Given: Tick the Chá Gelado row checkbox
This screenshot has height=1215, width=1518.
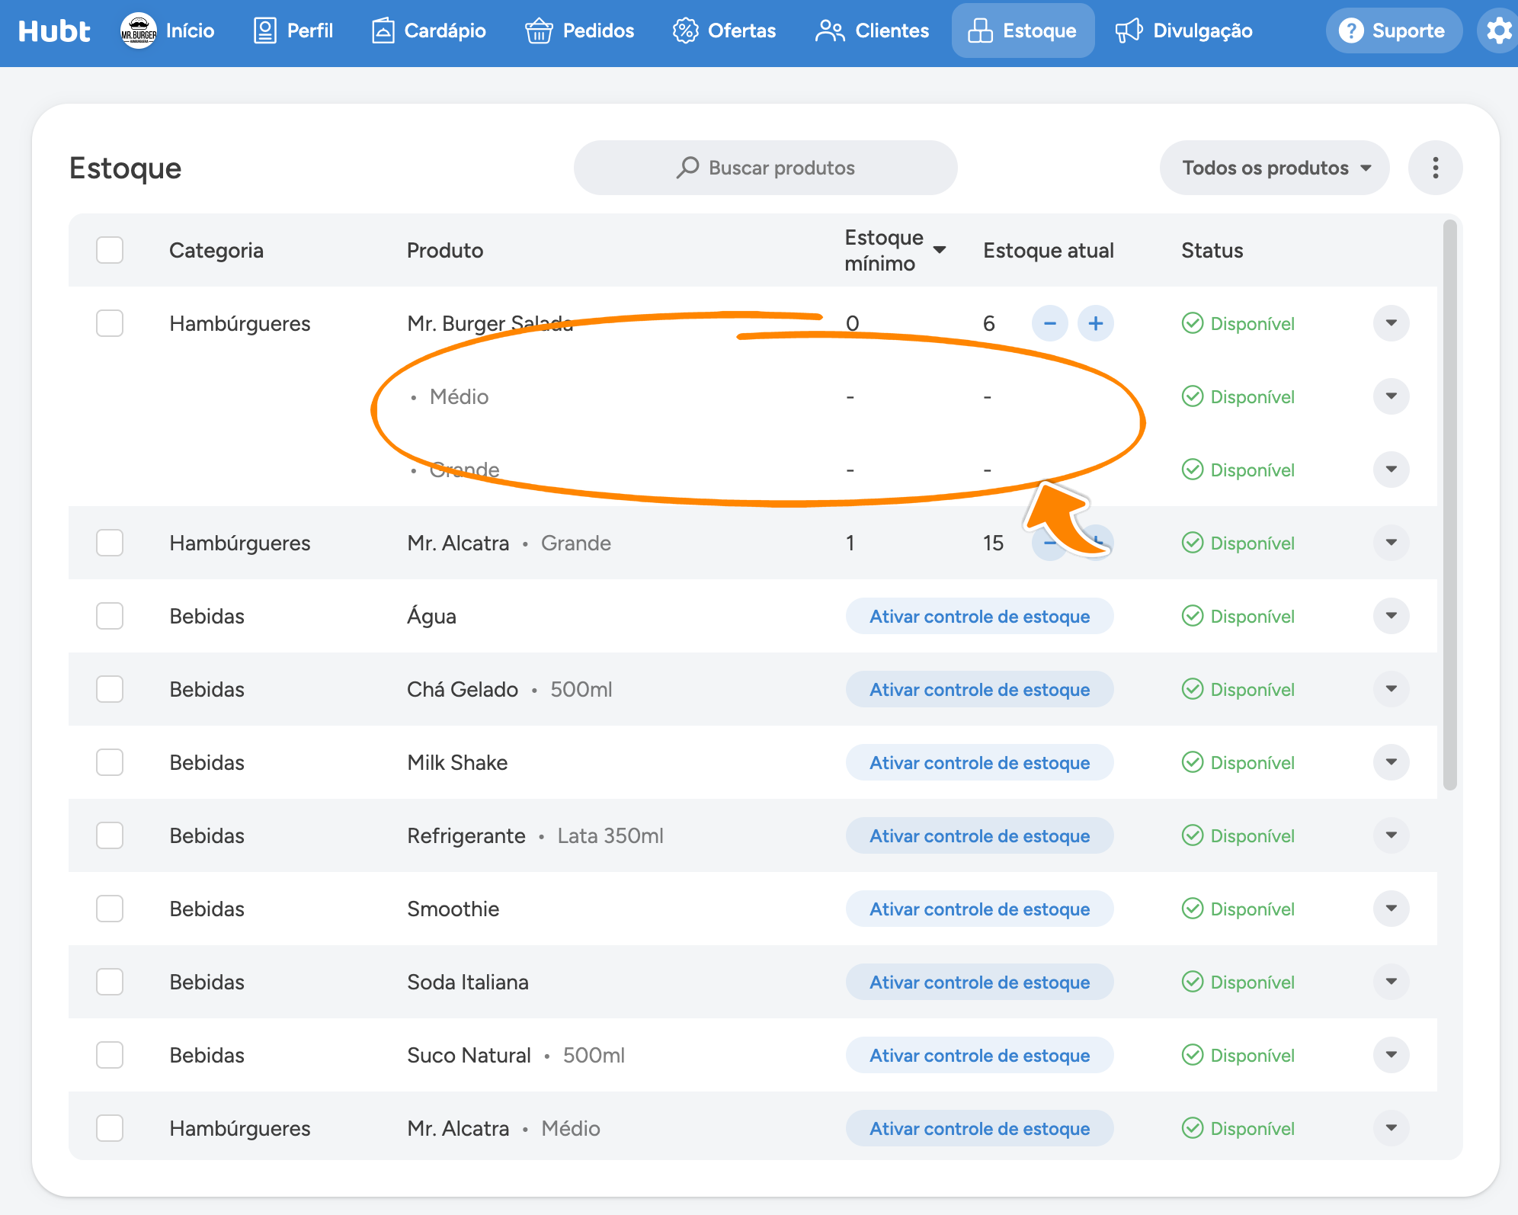Looking at the screenshot, I should click(110, 689).
